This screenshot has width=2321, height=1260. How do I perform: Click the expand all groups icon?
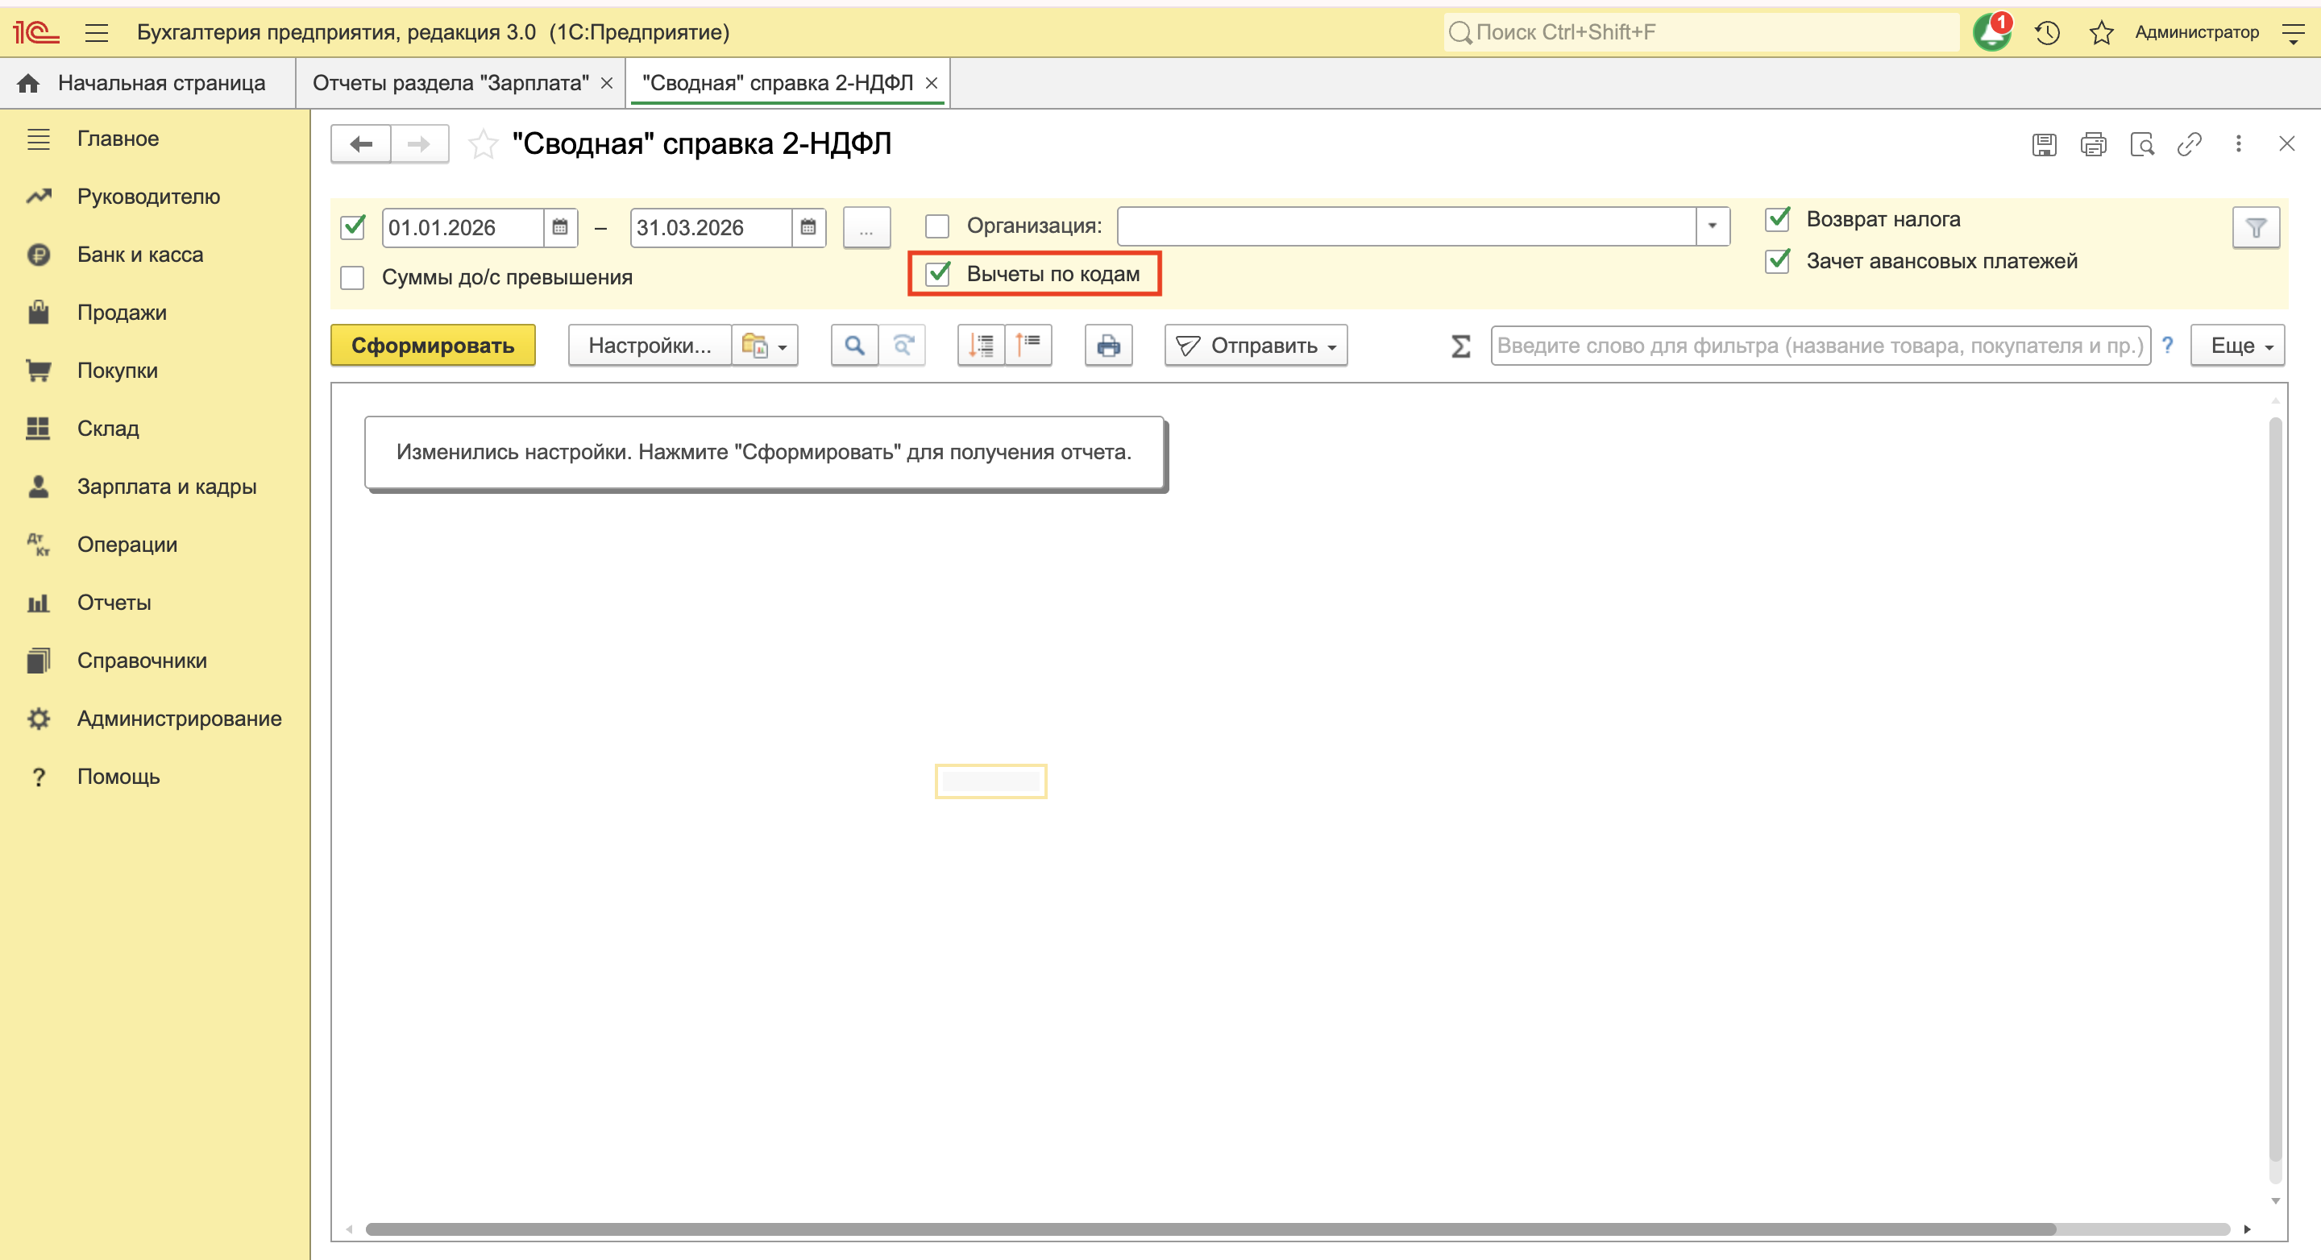pyautogui.click(x=980, y=346)
